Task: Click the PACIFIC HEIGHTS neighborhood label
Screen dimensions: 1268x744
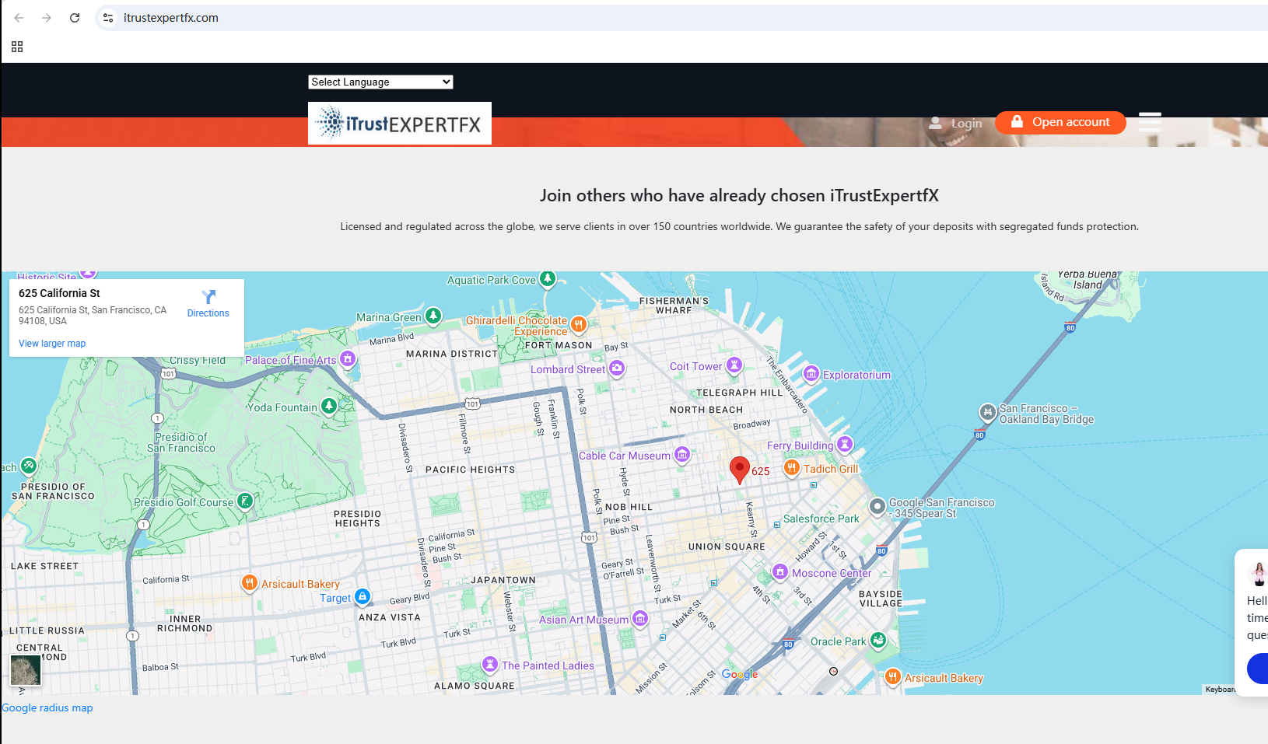Action: [x=470, y=470]
